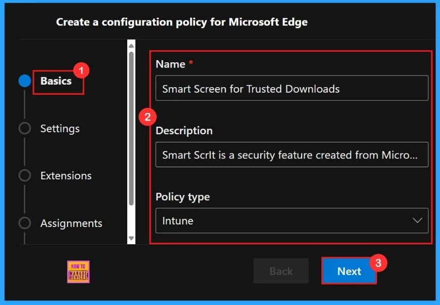Click the Assignments step circle indicator
This screenshot has height=305, width=440.
(x=25, y=223)
